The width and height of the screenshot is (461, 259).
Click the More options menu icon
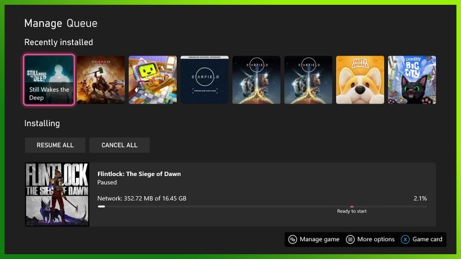[350, 239]
